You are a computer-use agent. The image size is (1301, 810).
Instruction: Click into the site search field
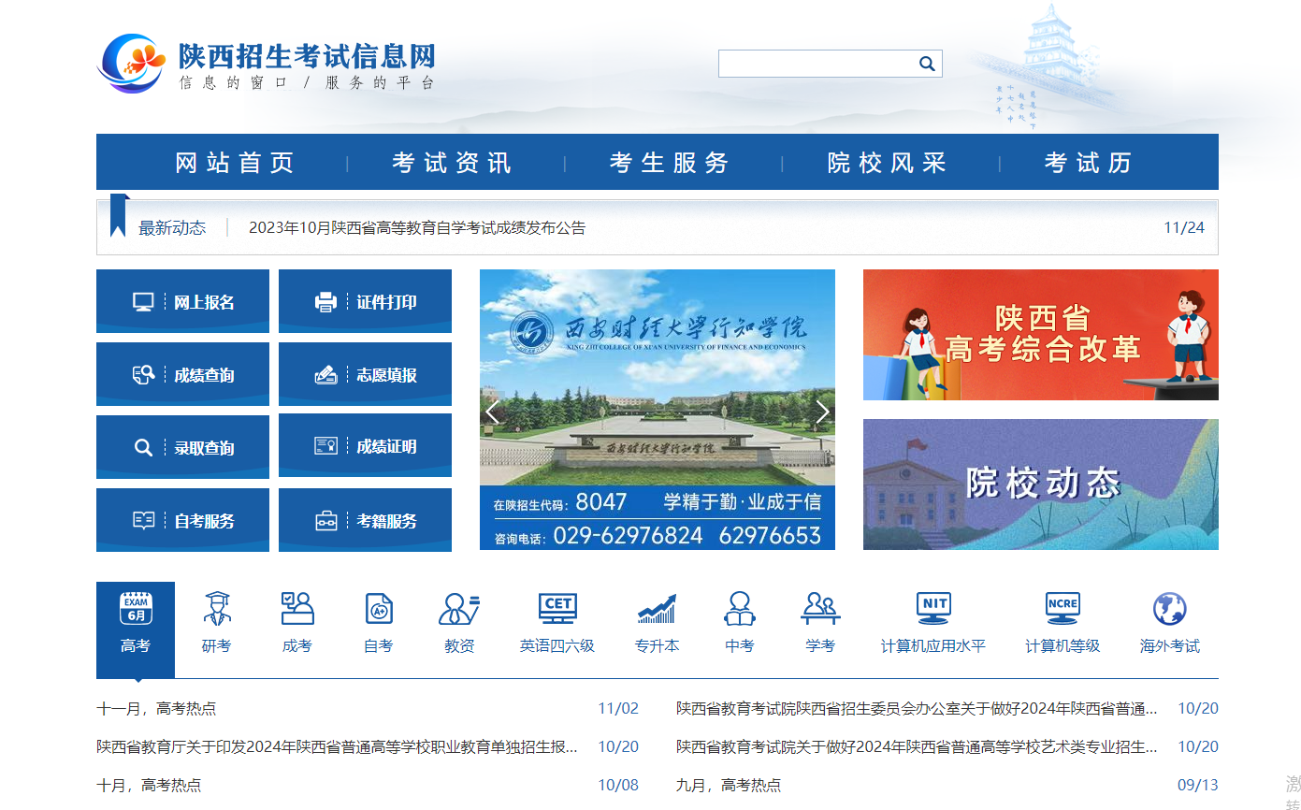pyautogui.click(x=816, y=64)
